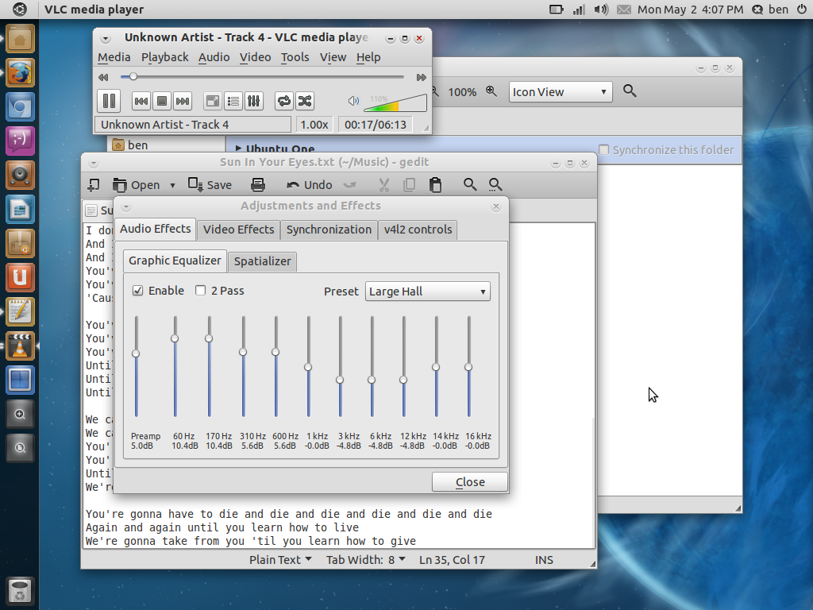
Task: Skip to next track in VLC
Action: click(183, 101)
